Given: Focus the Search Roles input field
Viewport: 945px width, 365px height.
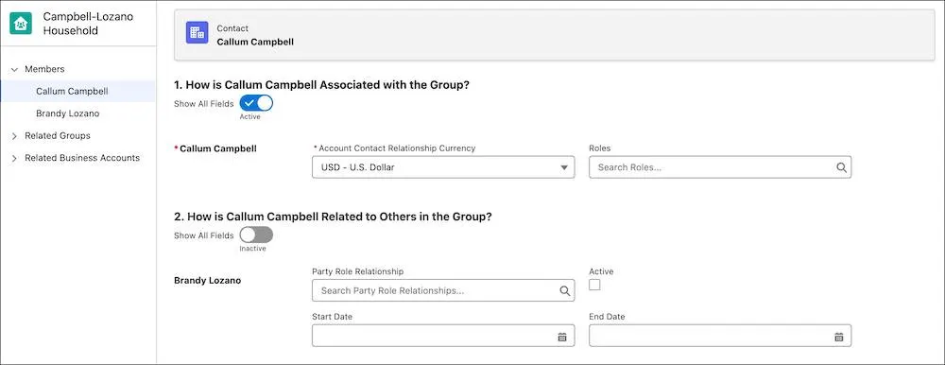Looking at the screenshot, I should pos(720,167).
